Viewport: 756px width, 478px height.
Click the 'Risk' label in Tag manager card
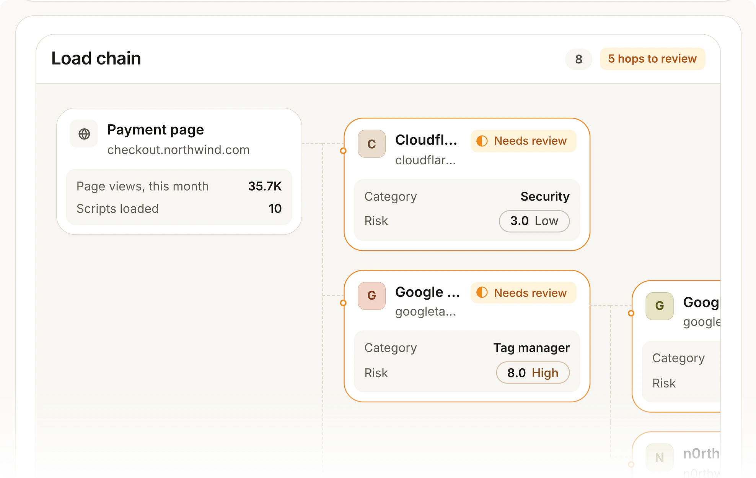pos(376,373)
